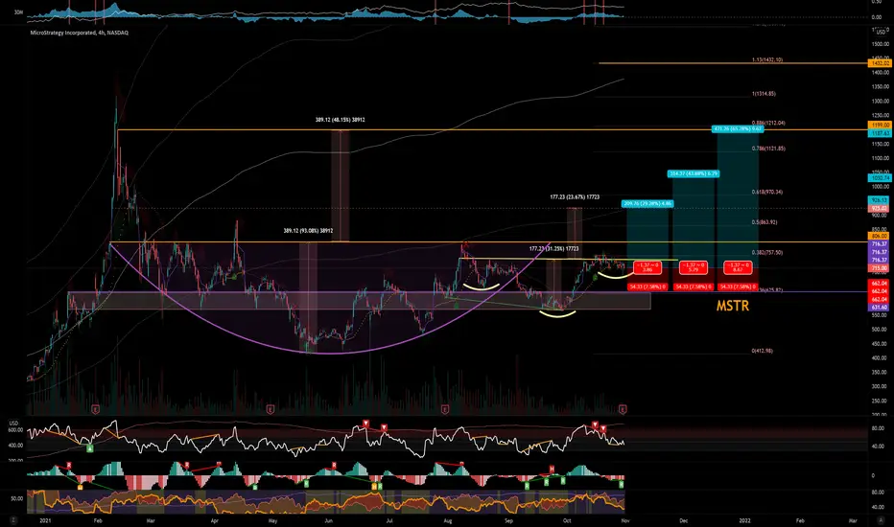Click the red 715.00 price axis label

(878, 267)
